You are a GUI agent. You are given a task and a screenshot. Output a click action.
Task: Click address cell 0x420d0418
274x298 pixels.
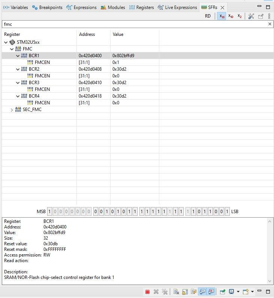tap(90, 96)
